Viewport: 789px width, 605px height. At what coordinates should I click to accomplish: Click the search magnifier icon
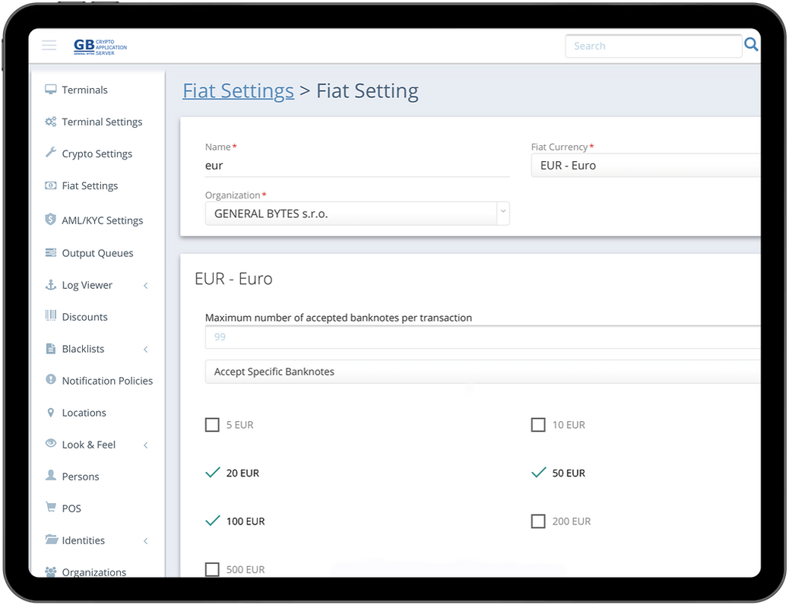(x=751, y=45)
